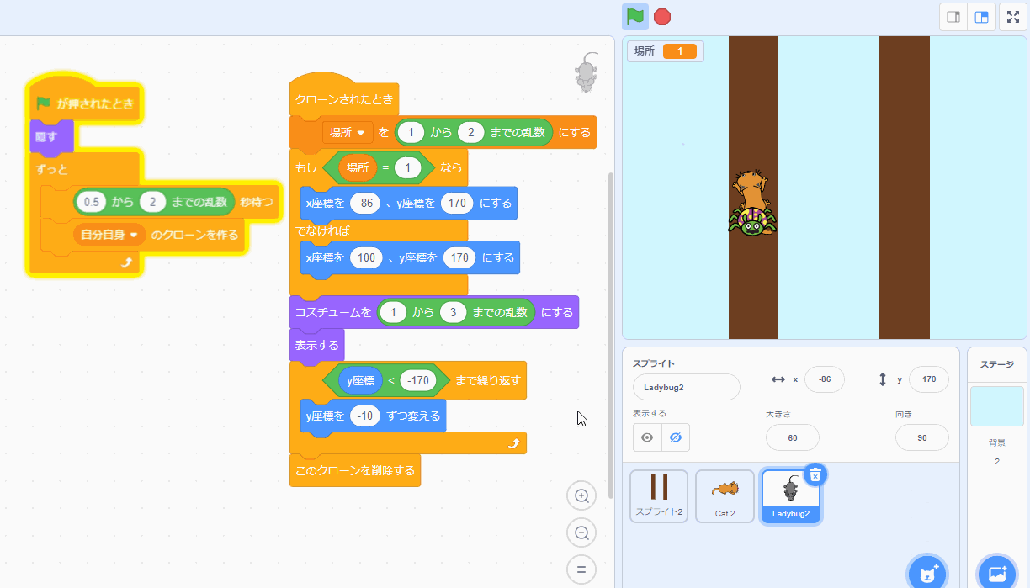Zoom out the code workspace
Screen dimensions: 1030x588
tap(581, 532)
